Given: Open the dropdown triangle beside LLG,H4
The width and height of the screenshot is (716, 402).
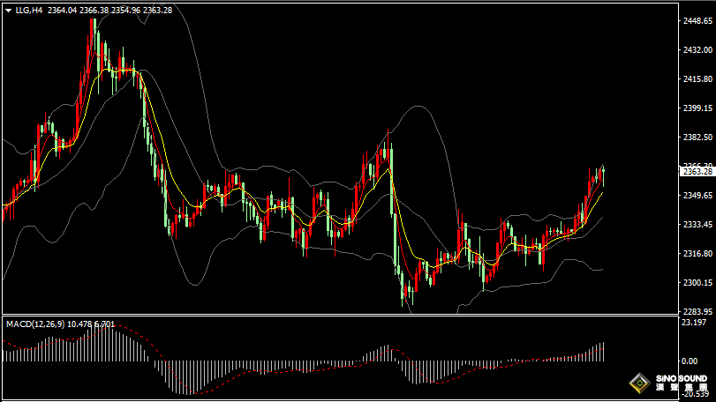Looking at the screenshot, I should tap(8, 10).
